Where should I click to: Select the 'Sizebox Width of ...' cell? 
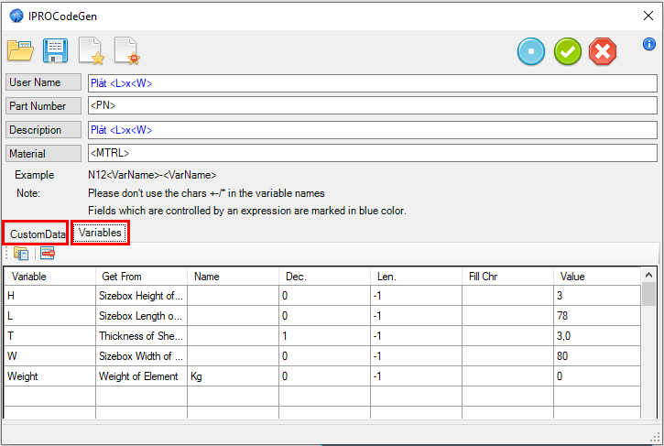click(x=141, y=355)
